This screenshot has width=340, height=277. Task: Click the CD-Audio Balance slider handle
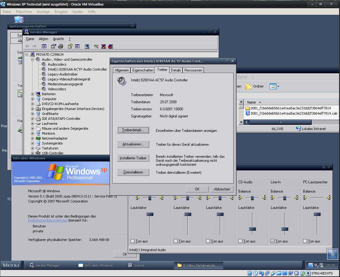[252, 198]
